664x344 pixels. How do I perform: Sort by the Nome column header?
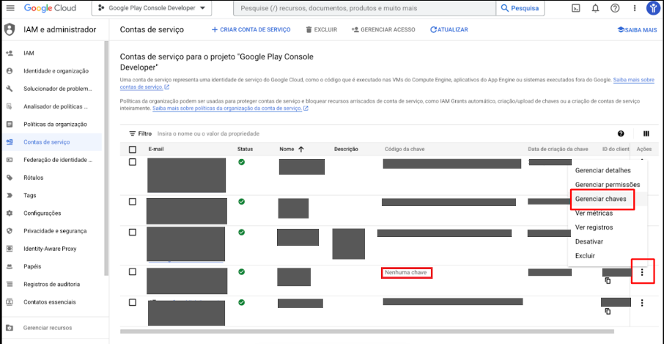292,149
